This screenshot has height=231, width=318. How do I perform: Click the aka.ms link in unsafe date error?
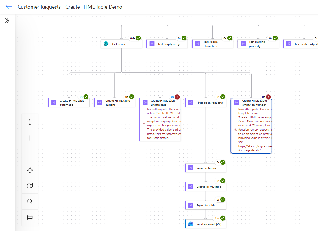coord(164,134)
